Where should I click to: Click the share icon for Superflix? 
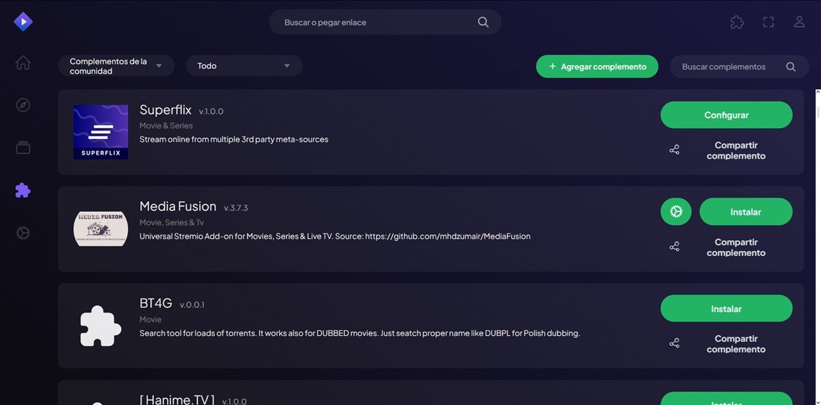[675, 150]
